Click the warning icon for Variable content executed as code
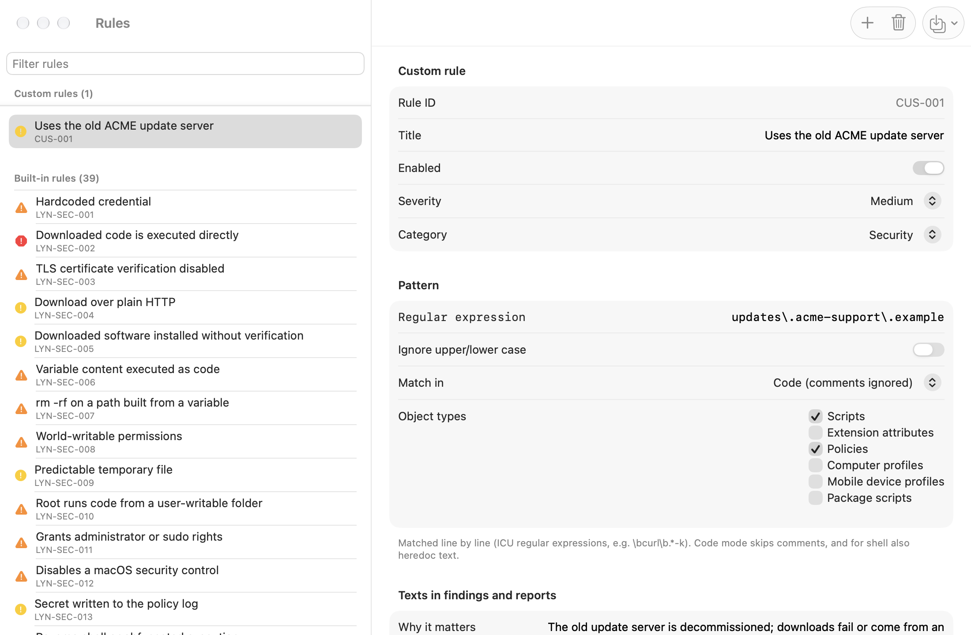This screenshot has height=635, width=971. (21, 375)
